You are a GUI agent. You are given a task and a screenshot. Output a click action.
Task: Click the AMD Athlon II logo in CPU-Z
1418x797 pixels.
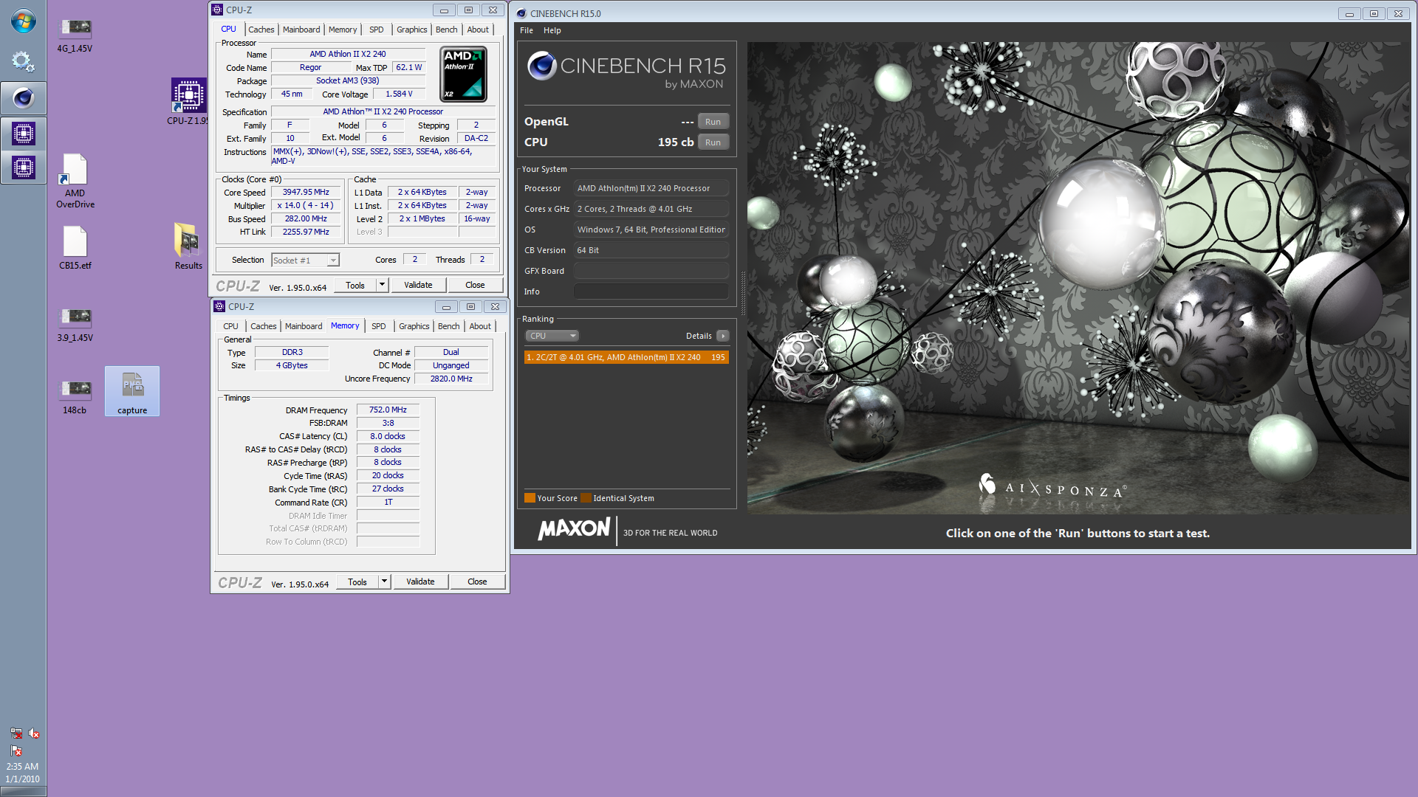tap(463, 74)
